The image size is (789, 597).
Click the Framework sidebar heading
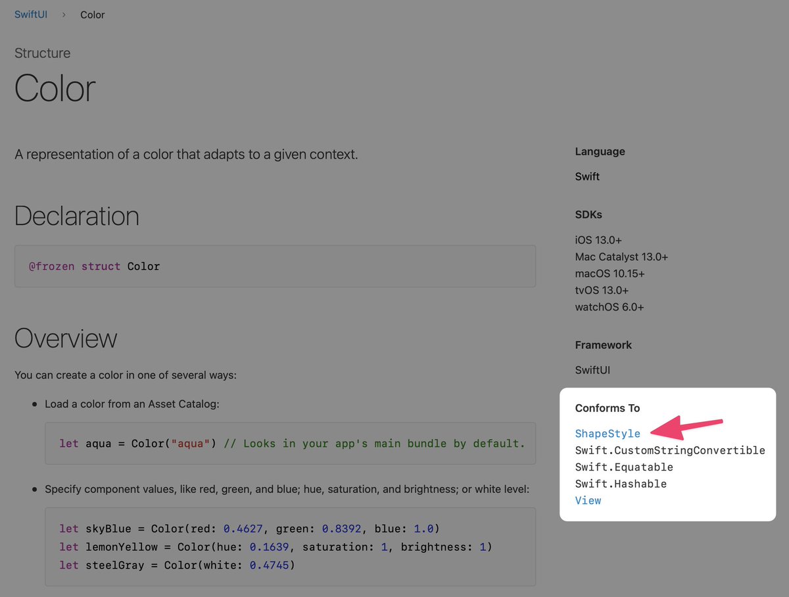tap(603, 345)
